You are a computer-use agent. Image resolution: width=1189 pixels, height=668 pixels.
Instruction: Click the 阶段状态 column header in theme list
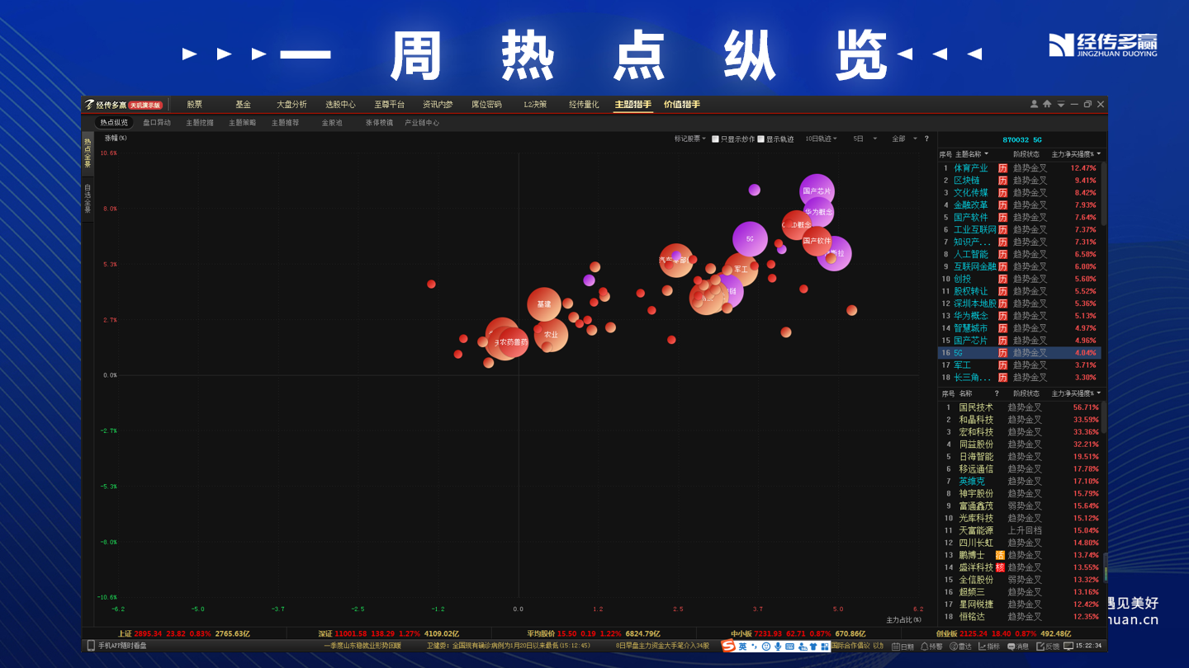pyautogui.click(x=1026, y=154)
